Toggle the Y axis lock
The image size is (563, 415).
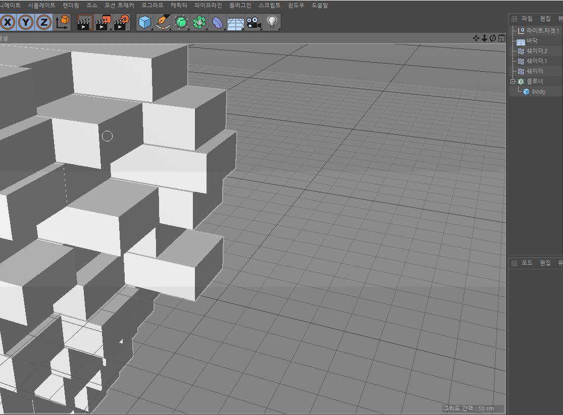point(26,22)
